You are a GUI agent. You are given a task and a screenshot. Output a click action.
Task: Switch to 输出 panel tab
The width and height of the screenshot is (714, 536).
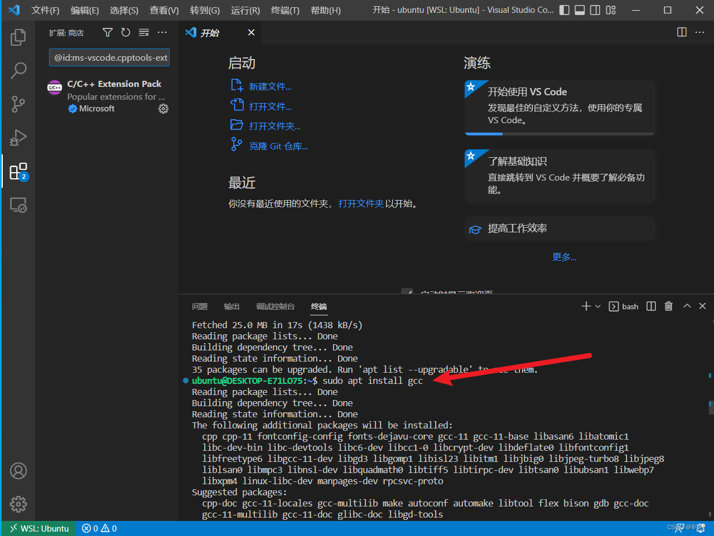(231, 306)
